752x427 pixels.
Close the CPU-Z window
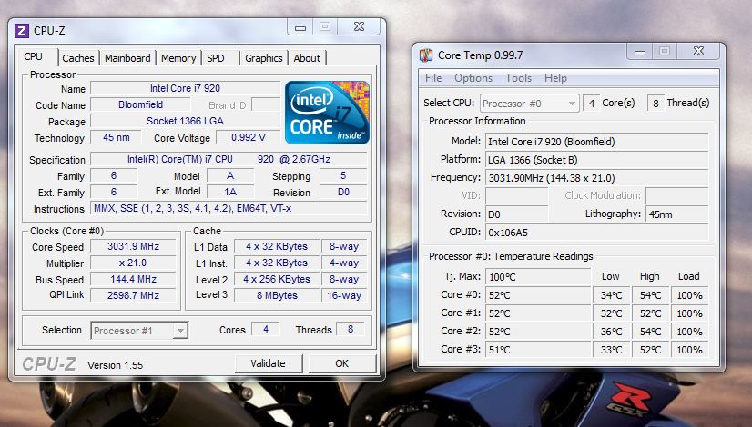tap(360, 27)
